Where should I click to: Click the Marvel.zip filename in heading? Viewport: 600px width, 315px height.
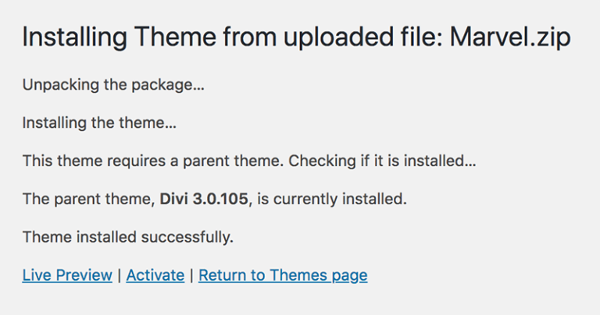509,37
